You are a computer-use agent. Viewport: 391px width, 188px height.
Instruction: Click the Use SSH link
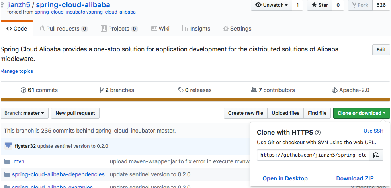click(373, 131)
